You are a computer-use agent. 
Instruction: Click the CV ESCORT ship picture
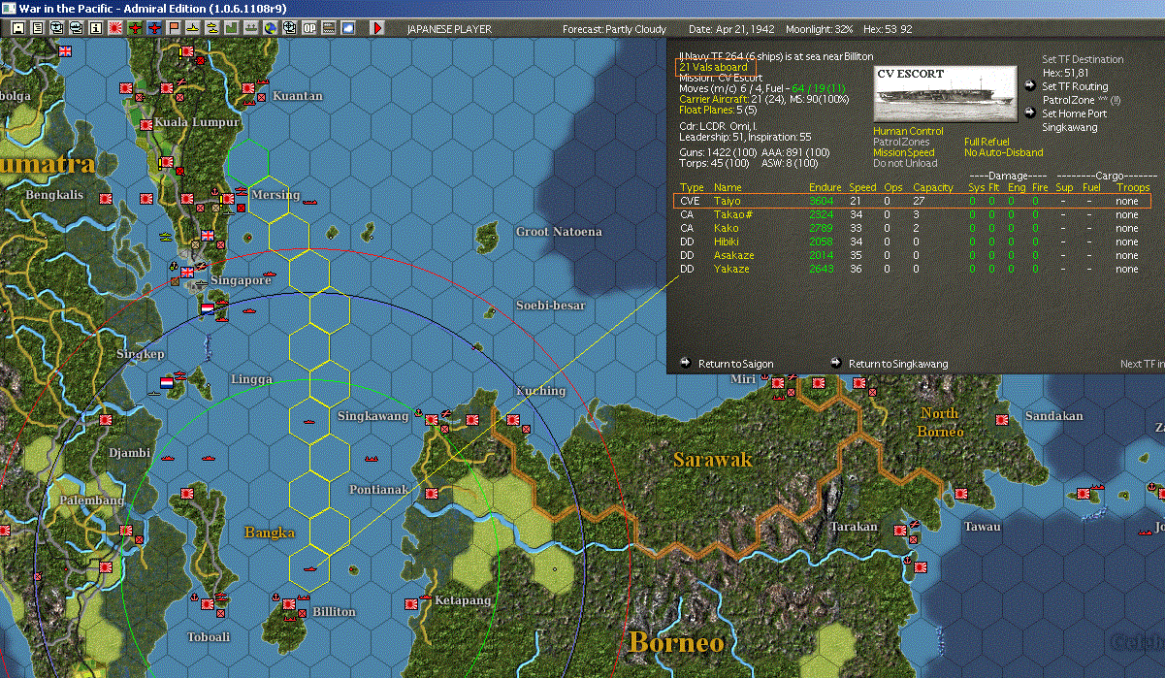pyautogui.click(x=945, y=94)
